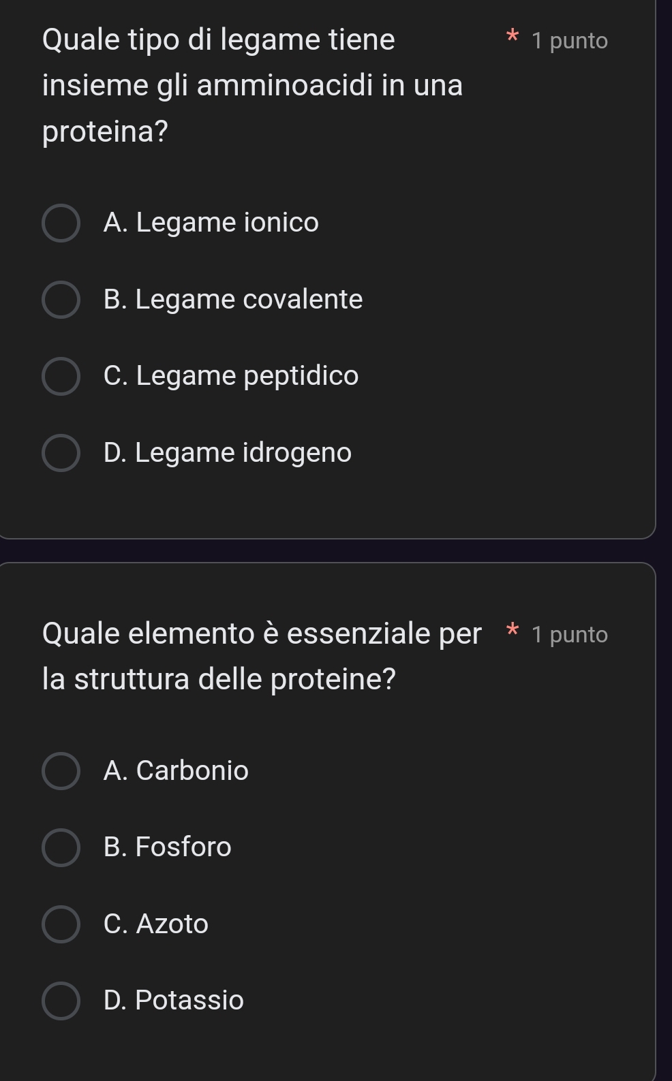672x1081 pixels.
Task: Click the "A. Carbonio" answer text
Action: (x=176, y=771)
